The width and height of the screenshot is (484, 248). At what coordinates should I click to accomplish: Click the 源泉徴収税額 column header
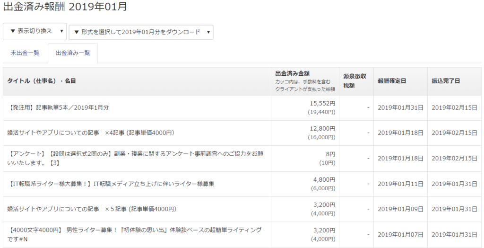355,81
